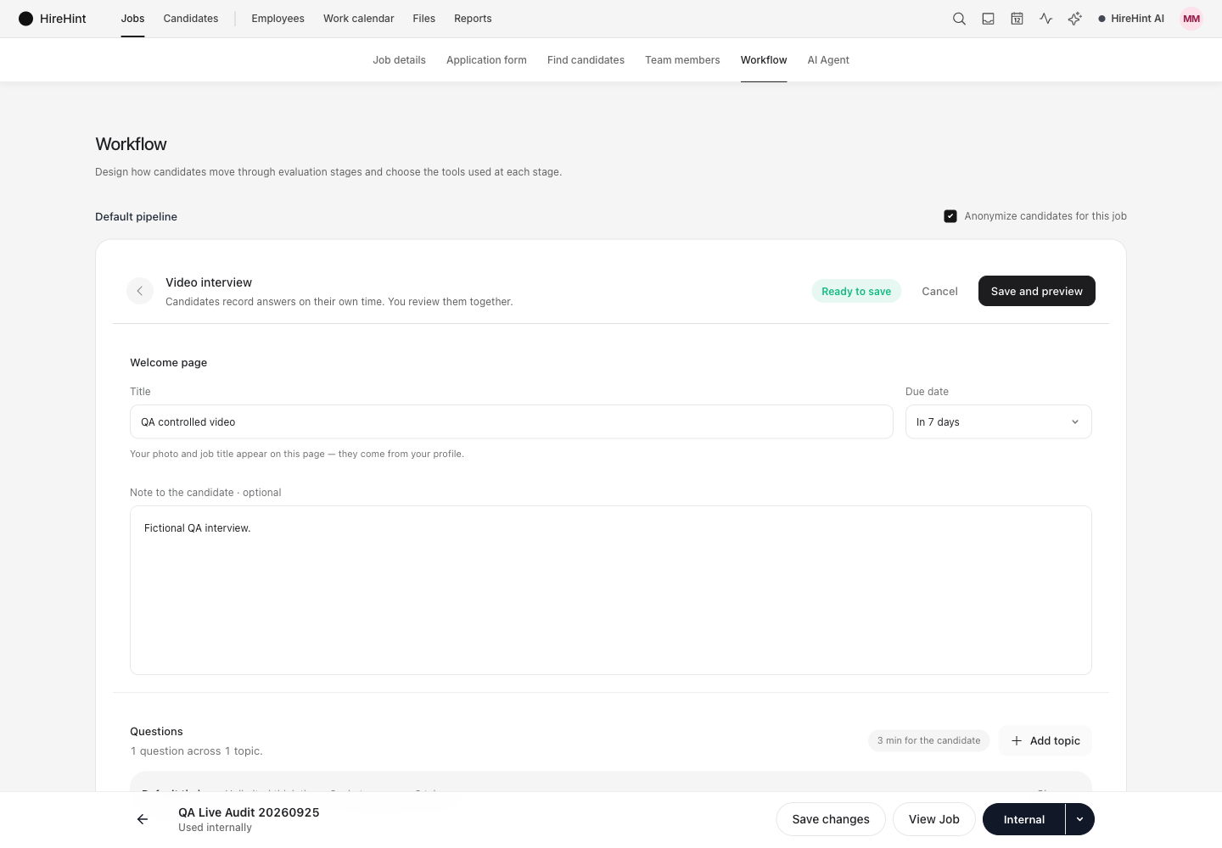This screenshot has width=1222, height=848.
Task: Click the Internal button
Action: click(1023, 819)
